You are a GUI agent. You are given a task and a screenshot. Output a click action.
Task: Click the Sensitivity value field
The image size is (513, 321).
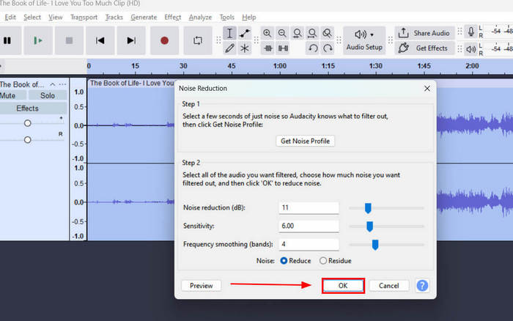[x=309, y=226]
